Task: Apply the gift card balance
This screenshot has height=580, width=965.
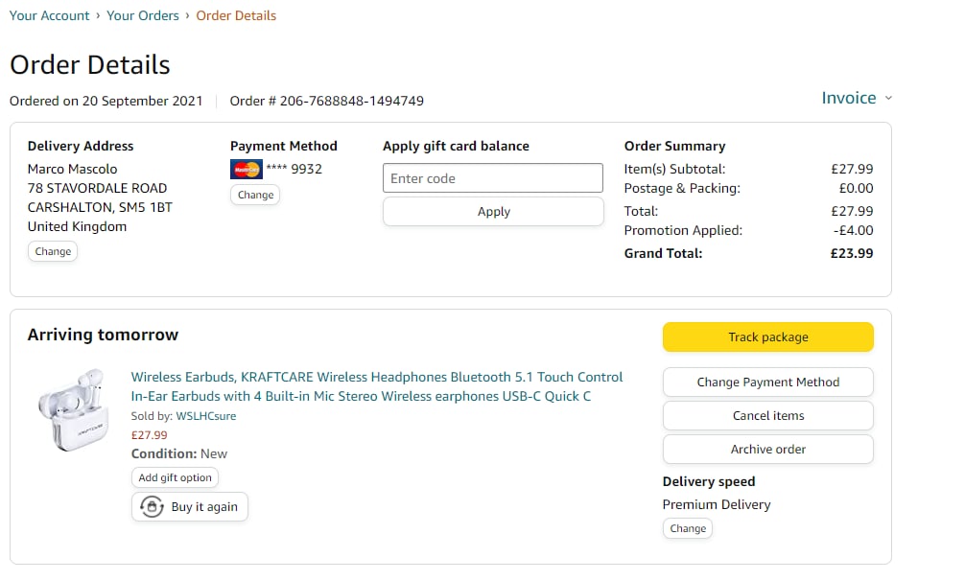Action: (493, 212)
